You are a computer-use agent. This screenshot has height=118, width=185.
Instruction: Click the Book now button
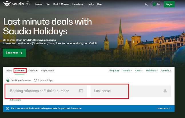pyautogui.click(x=14, y=53)
